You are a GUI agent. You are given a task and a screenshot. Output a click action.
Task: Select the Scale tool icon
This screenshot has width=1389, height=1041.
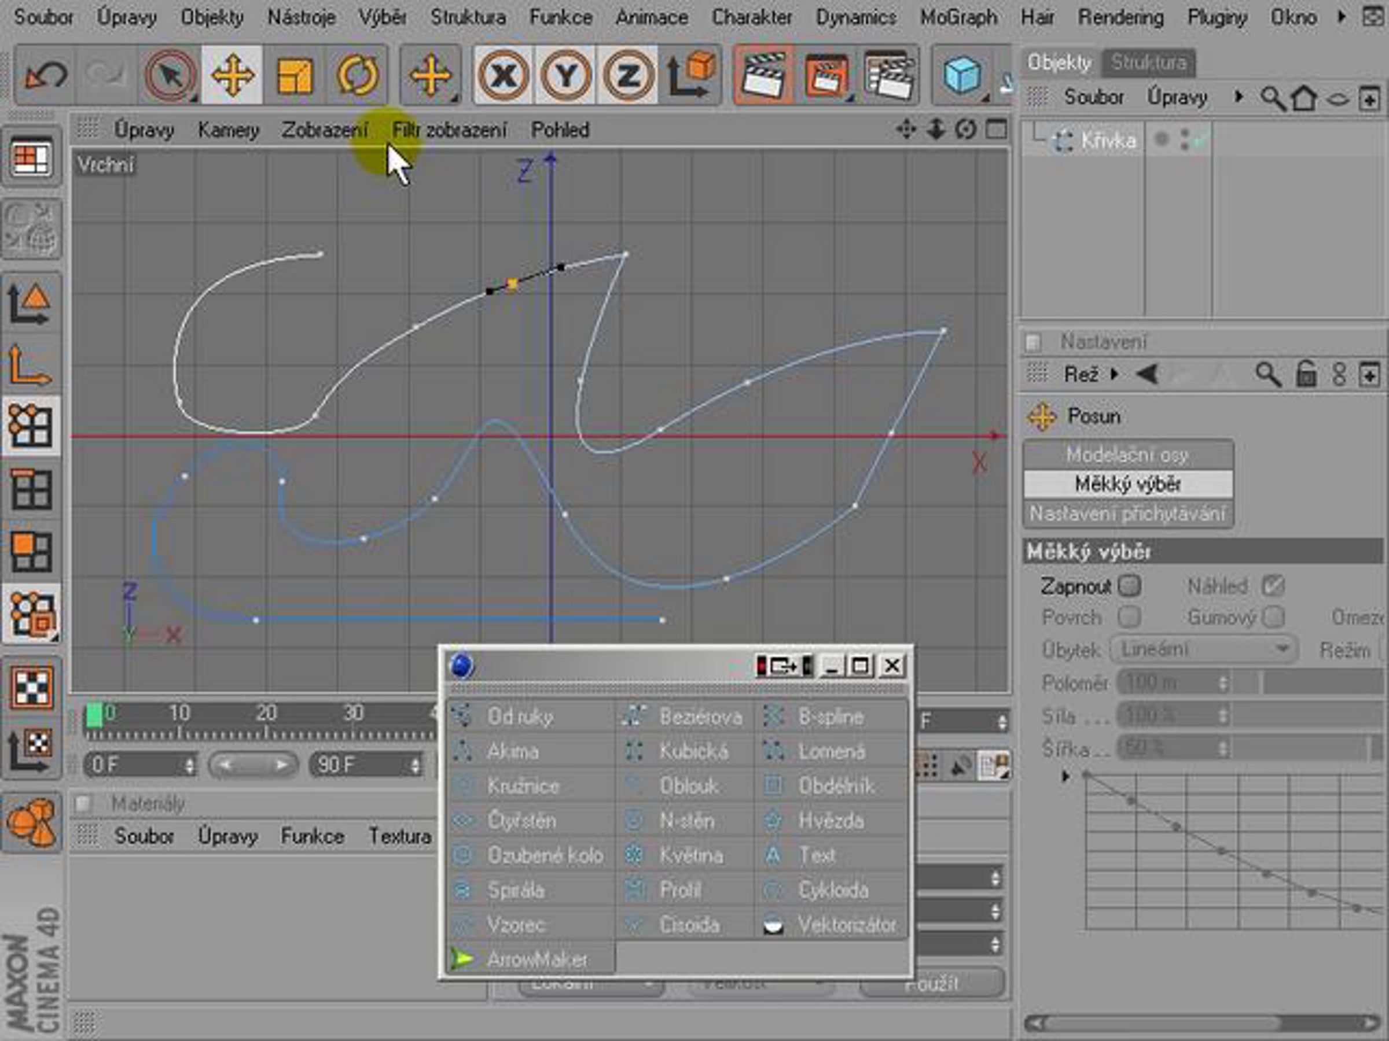coord(294,76)
